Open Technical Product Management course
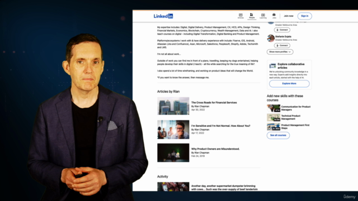Viewport: 358px width, 201px height. [291, 117]
